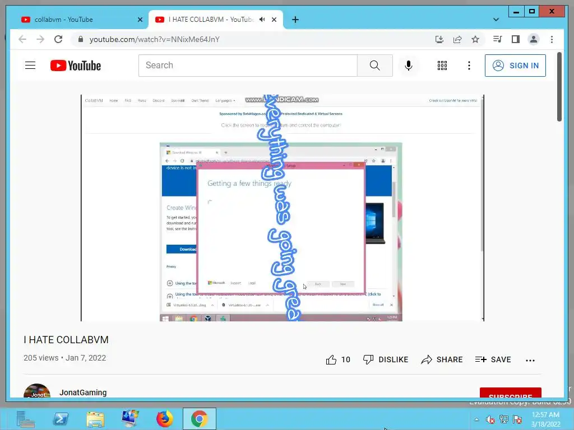Click Chrome icon in taskbar
The height and width of the screenshot is (430, 574).
coord(200,419)
